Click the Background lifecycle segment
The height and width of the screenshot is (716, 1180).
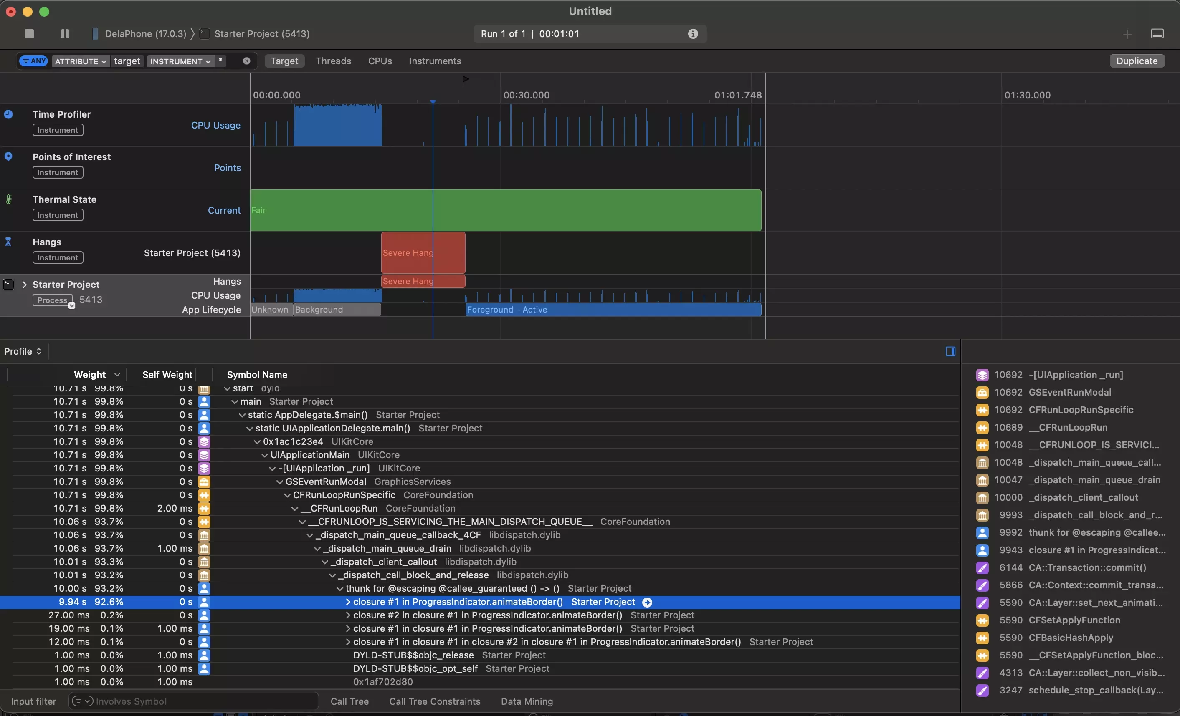click(x=337, y=310)
